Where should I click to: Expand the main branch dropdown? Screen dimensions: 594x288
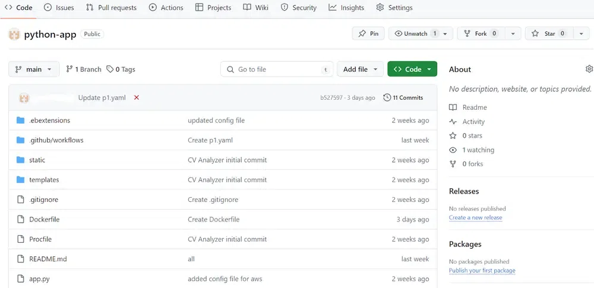tap(34, 69)
